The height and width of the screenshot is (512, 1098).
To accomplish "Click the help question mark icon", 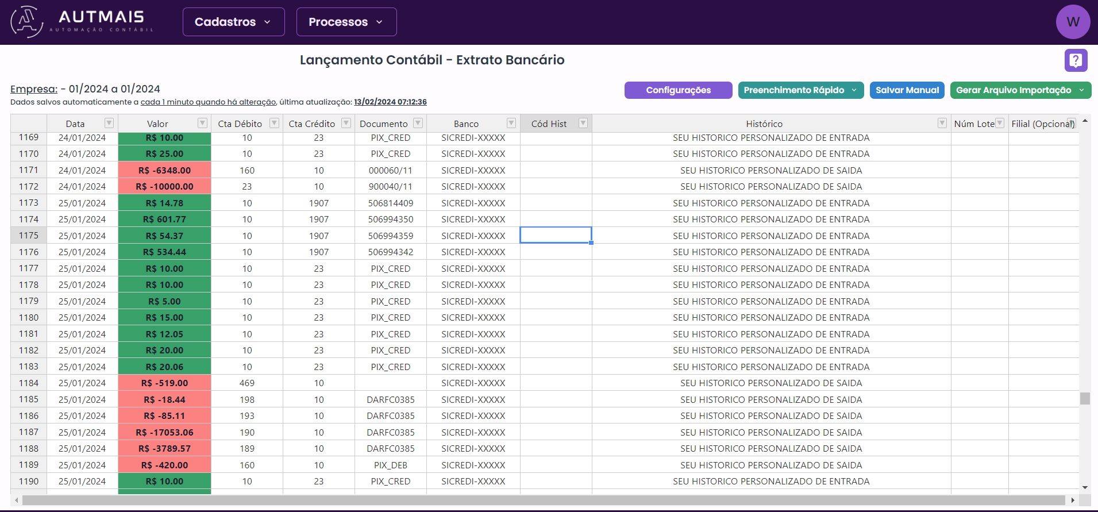I will 1076,60.
